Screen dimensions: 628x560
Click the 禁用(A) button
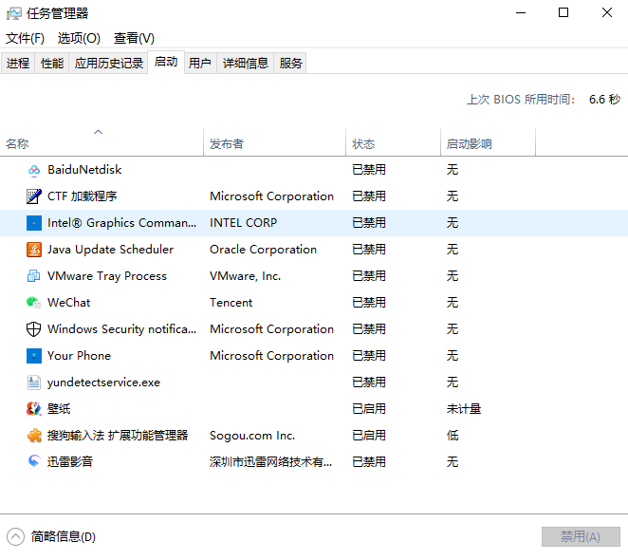581,537
